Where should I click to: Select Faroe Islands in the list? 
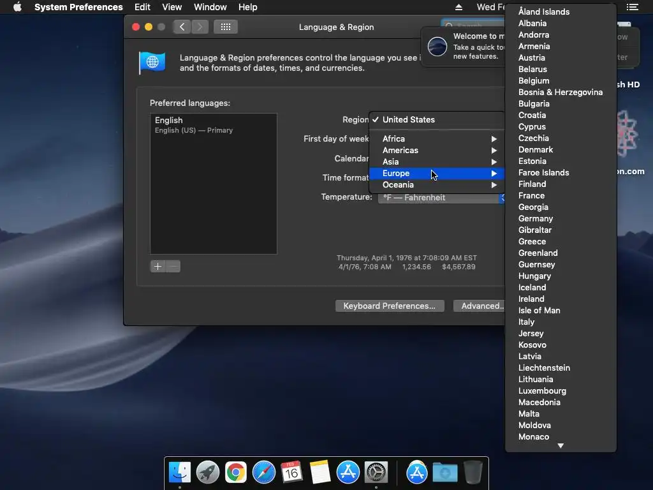561,173
